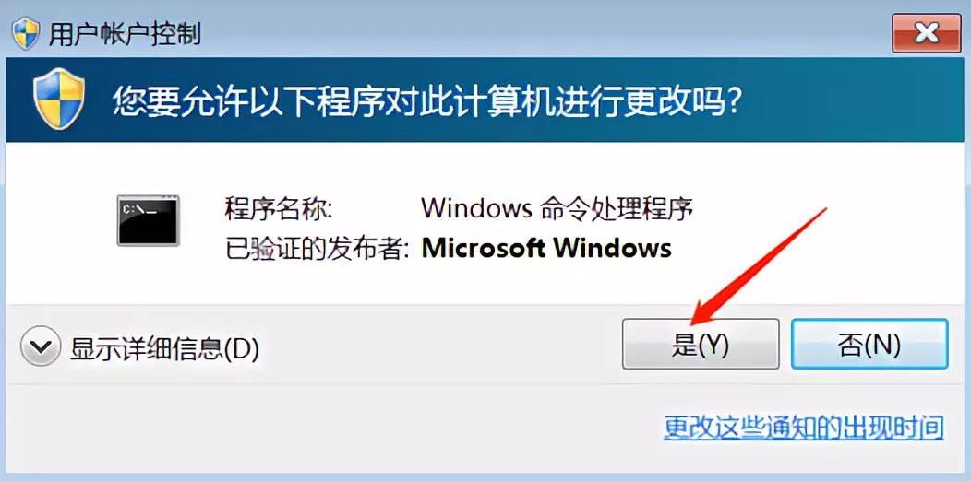This screenshot has height=481, width=971.
Task: Open 更改这些通知的出现时间 link
Action: [804, 428]
